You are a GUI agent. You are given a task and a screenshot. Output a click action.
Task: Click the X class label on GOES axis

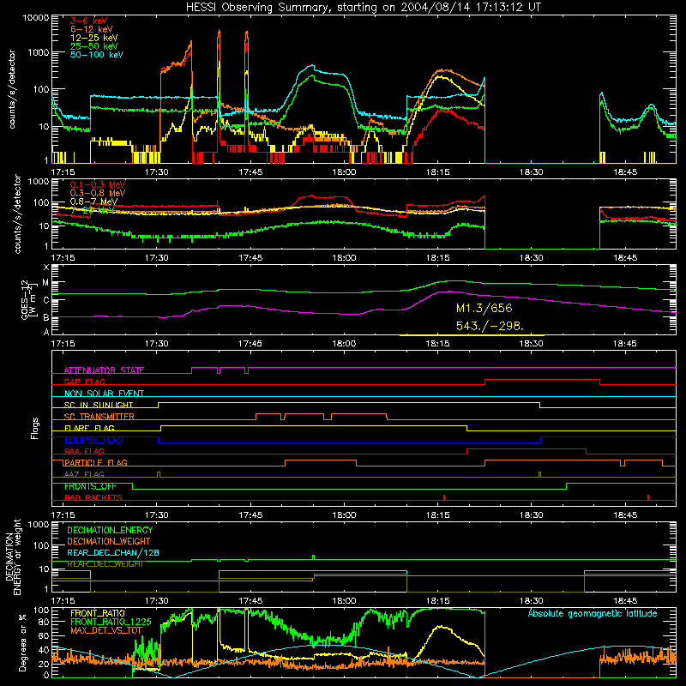pos(46,268)
